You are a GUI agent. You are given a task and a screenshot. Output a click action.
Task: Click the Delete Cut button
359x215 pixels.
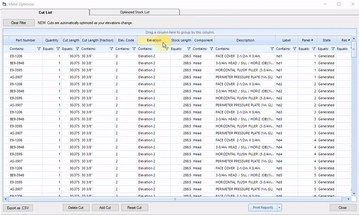pos(76,208)
